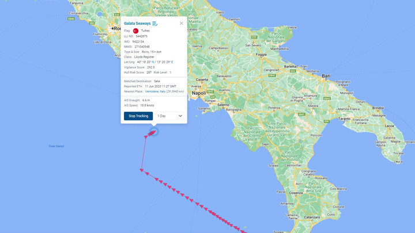Click the track arrow at the route's sharp turn

pyautogui.click(x=142, y=170)
